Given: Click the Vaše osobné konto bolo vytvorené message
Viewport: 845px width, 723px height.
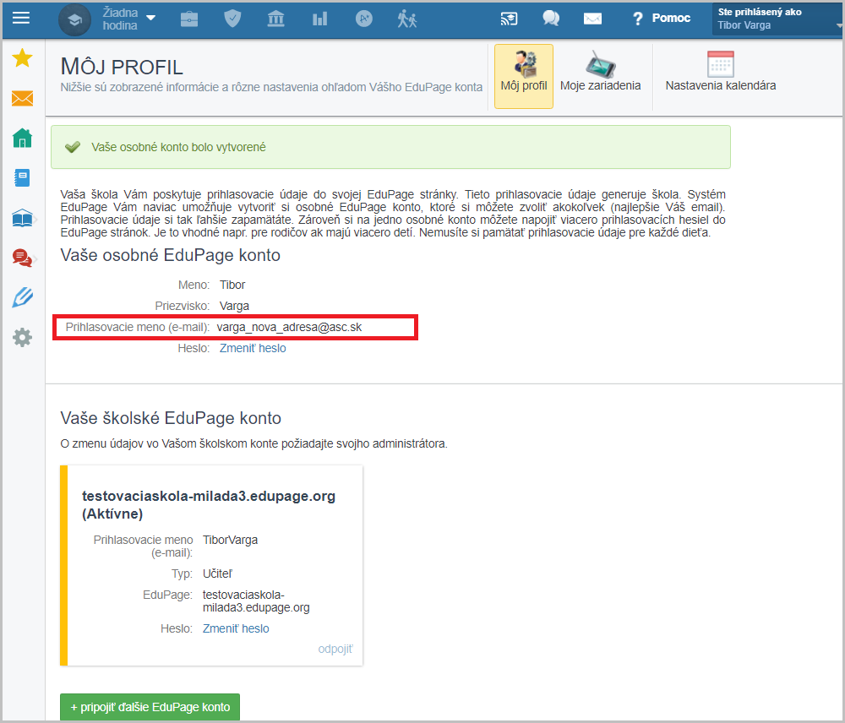Looking at the screenshot, I should [178, 147].
